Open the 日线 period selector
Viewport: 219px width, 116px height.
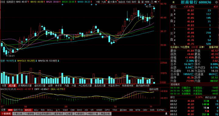[3, 2]
